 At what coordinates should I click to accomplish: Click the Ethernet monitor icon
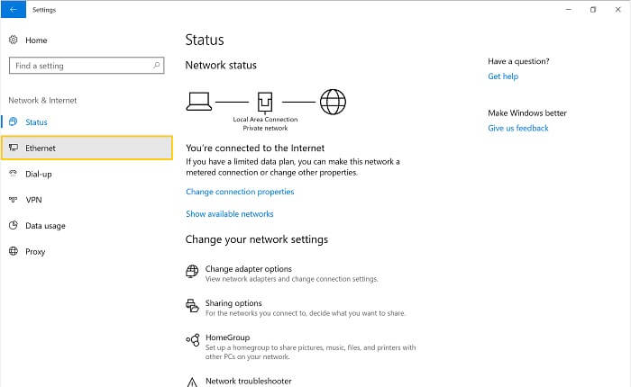pos(14,148)
